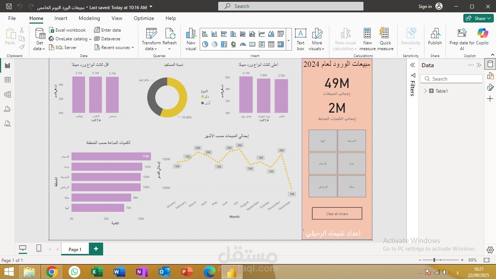Insert a gauge visual

pyautogui.click(x=243, y=44)
